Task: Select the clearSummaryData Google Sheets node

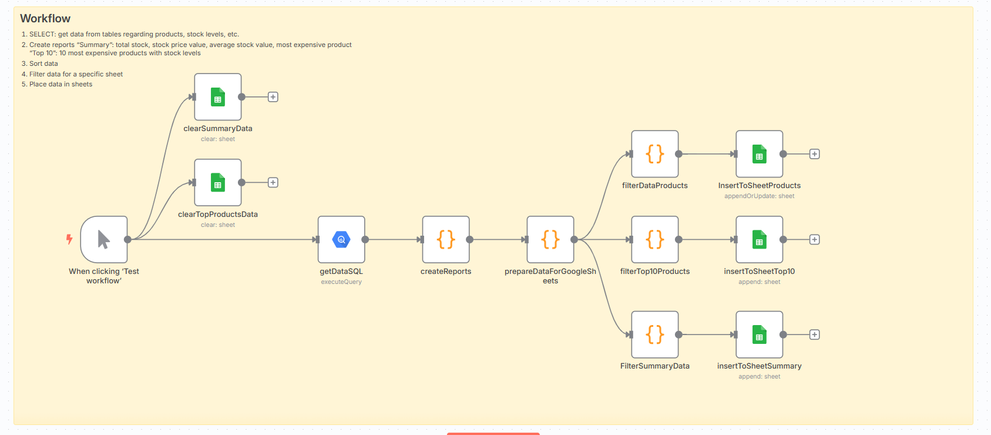Action: tap(218, 97)
